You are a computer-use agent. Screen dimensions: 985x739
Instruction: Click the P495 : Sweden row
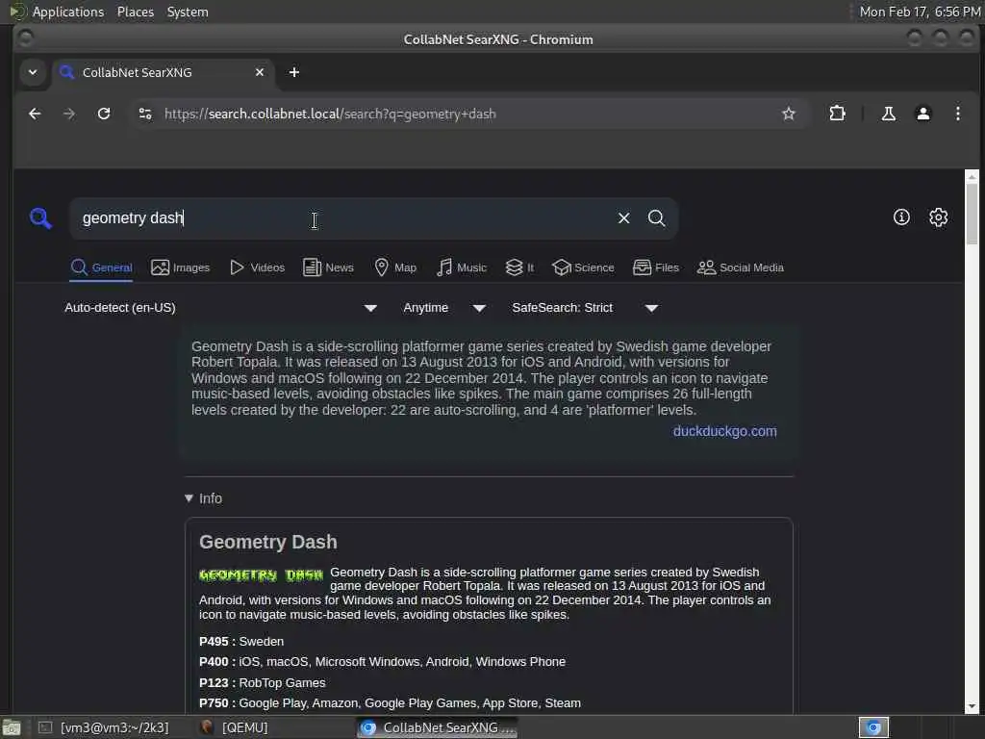point(241,642)
